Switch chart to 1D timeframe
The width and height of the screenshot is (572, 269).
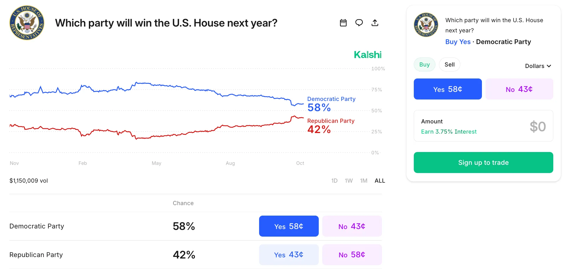point(334,181)
